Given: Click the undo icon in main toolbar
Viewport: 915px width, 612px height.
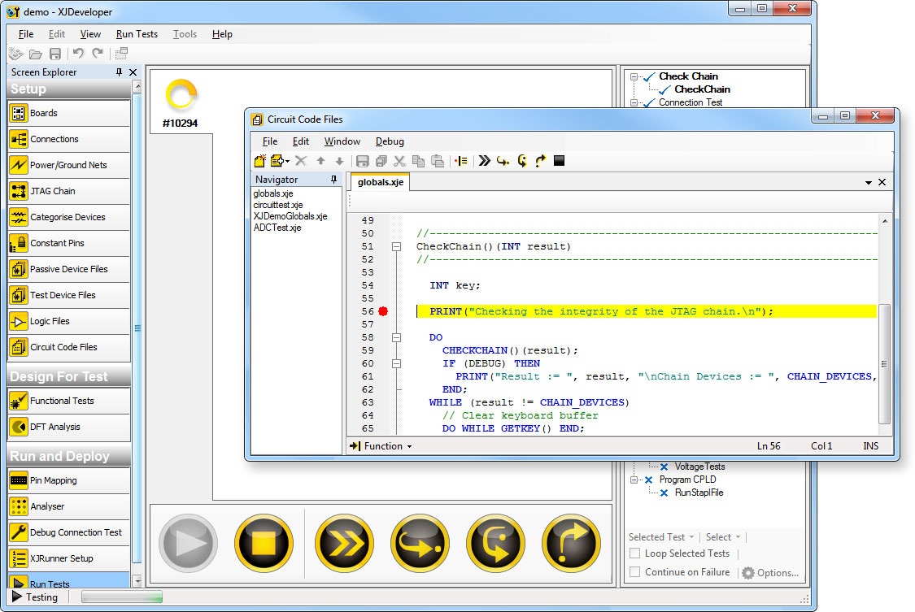Looking at the screenshot, I should point(78,54).
